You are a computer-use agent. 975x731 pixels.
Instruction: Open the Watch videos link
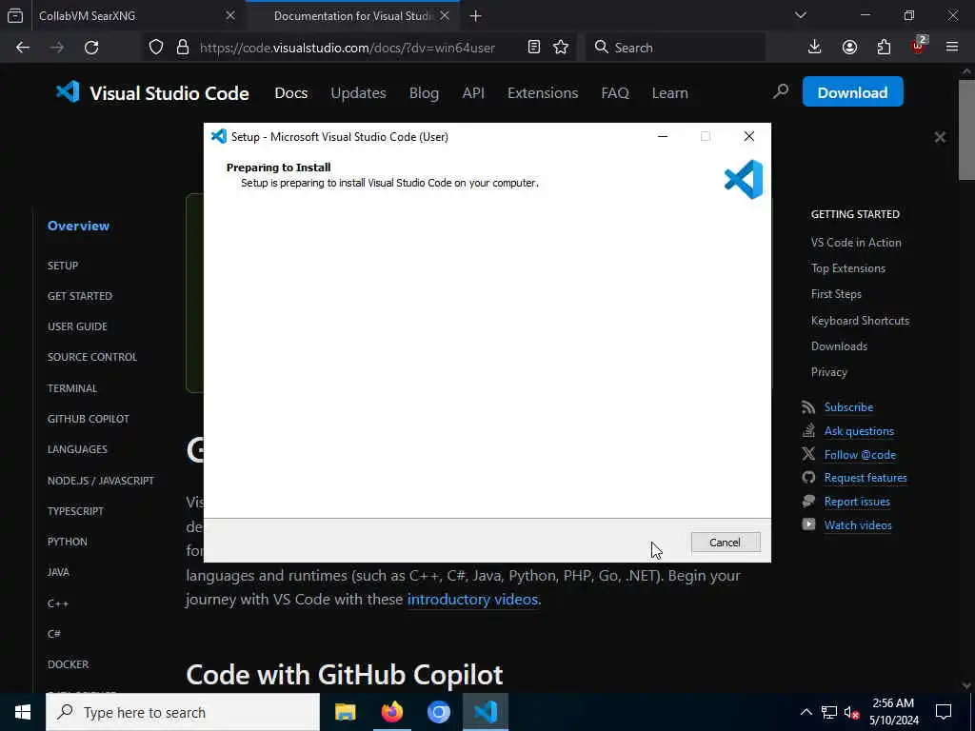click(858, 525)
